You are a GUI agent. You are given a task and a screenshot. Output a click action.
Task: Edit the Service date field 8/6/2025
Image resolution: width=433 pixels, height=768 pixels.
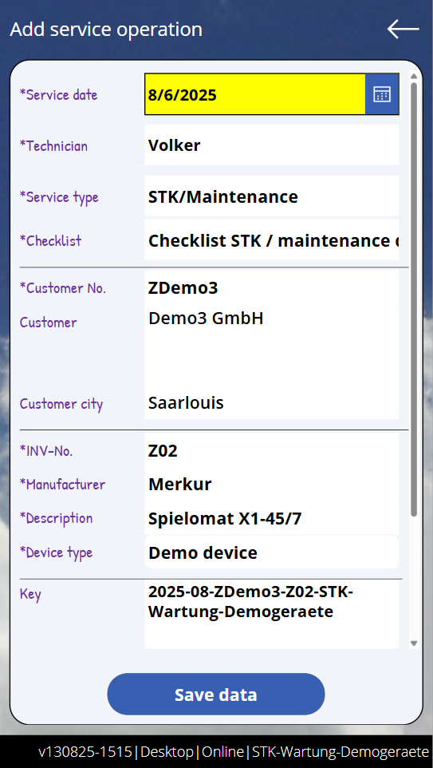pyautogui.click(x=255, y=94)
